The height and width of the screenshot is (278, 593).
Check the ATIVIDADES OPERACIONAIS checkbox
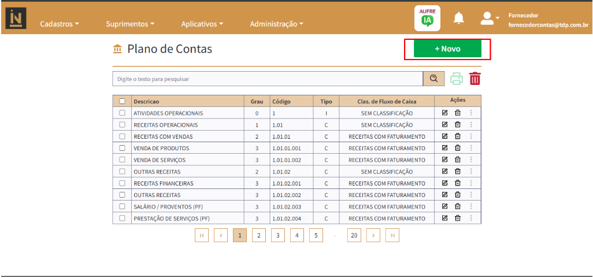[122, 113]
